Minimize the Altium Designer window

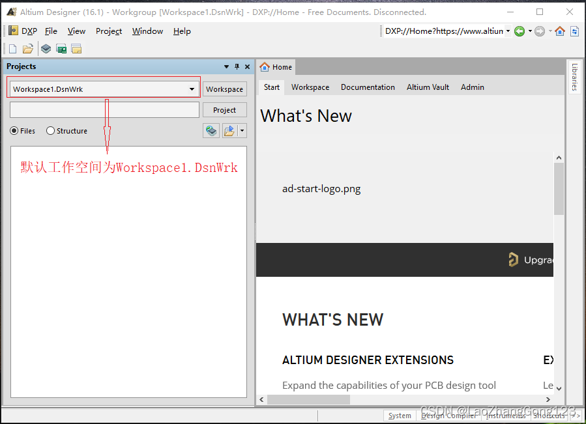click(x=510, y=12)
